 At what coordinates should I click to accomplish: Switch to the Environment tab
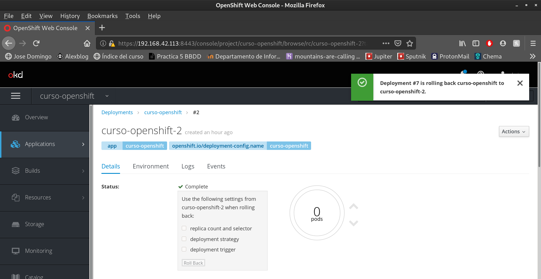tap(150, 166)
